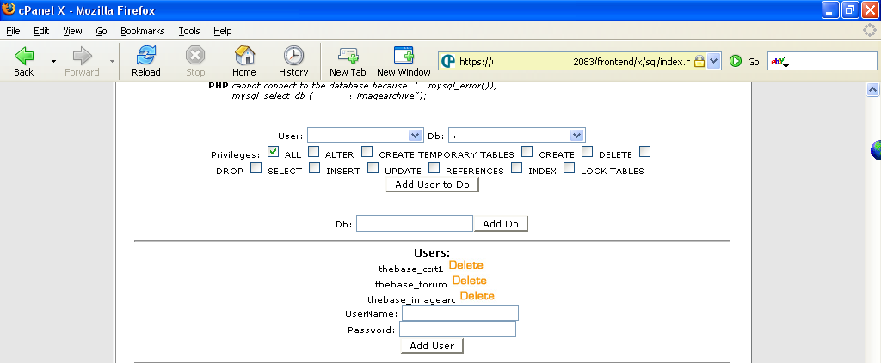
Task: Click the PHP bold label text
Action: 218,86
